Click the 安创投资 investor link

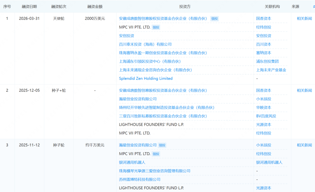click(x=127, y=36)
